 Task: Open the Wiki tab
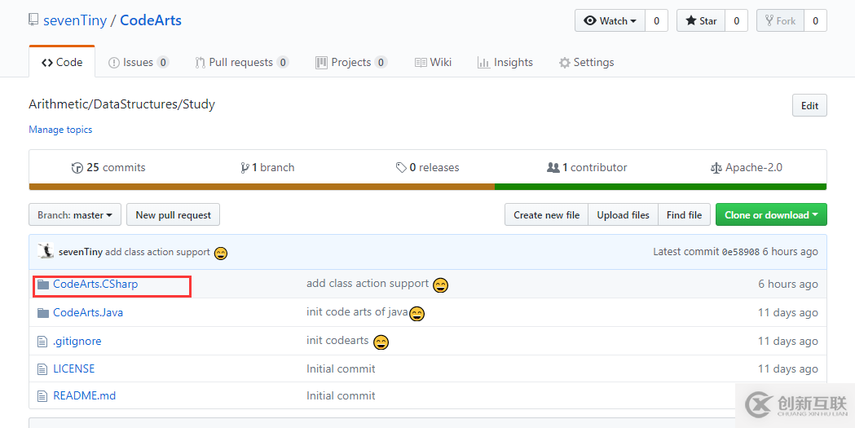click(433, 62)
